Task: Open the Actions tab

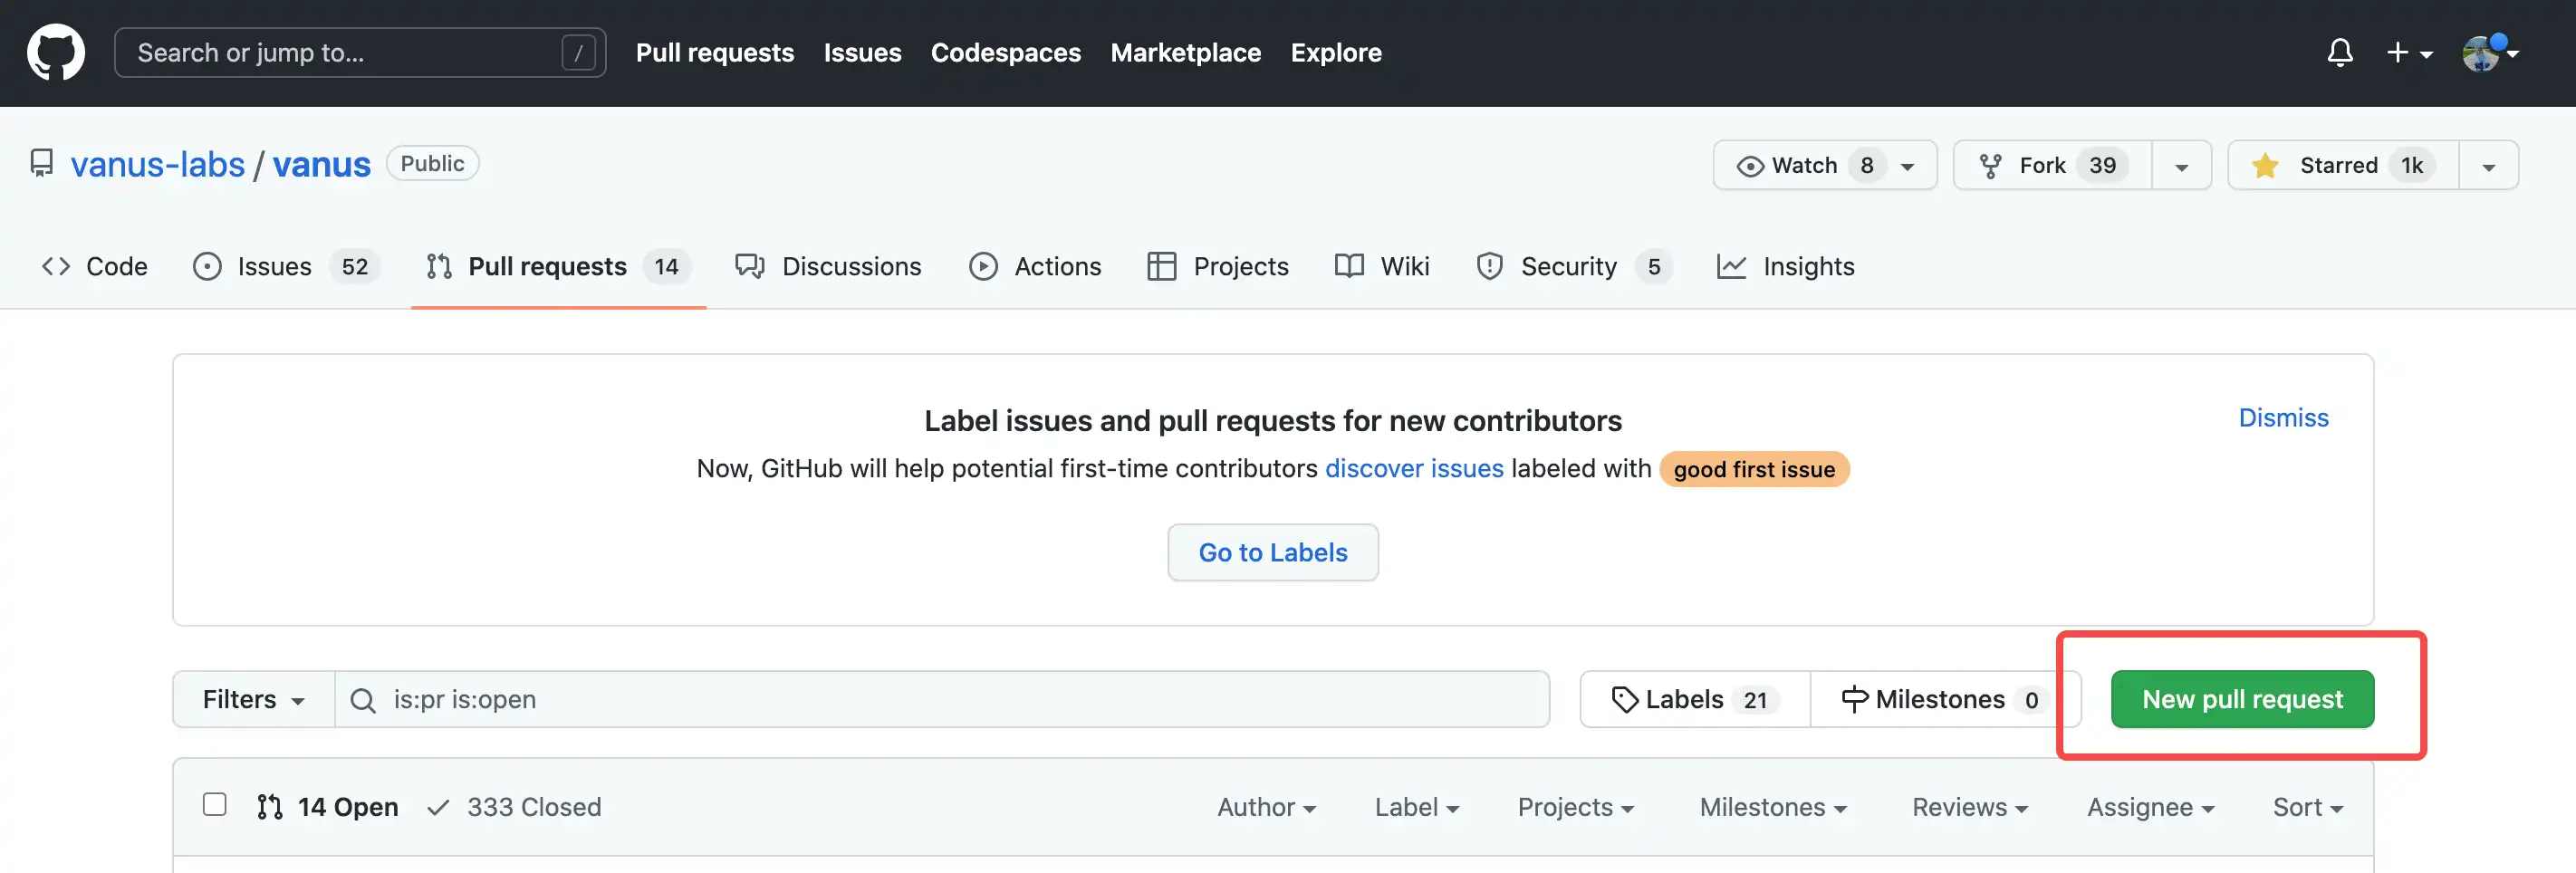Action: pyautogui.click(x=1035, y=266)
